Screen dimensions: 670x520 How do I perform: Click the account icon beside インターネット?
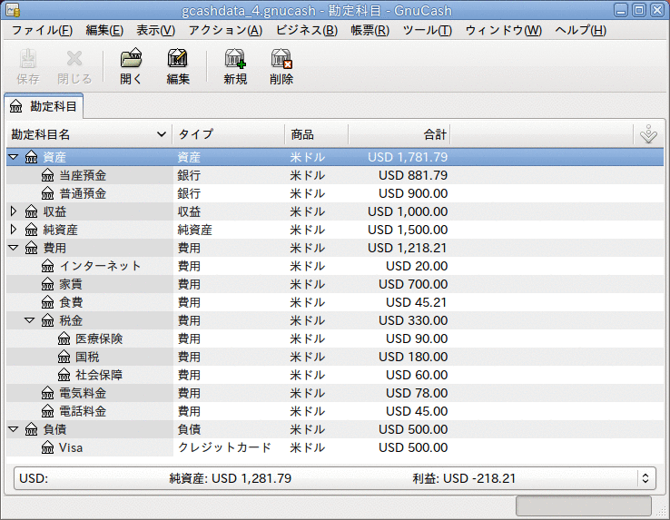47,266
